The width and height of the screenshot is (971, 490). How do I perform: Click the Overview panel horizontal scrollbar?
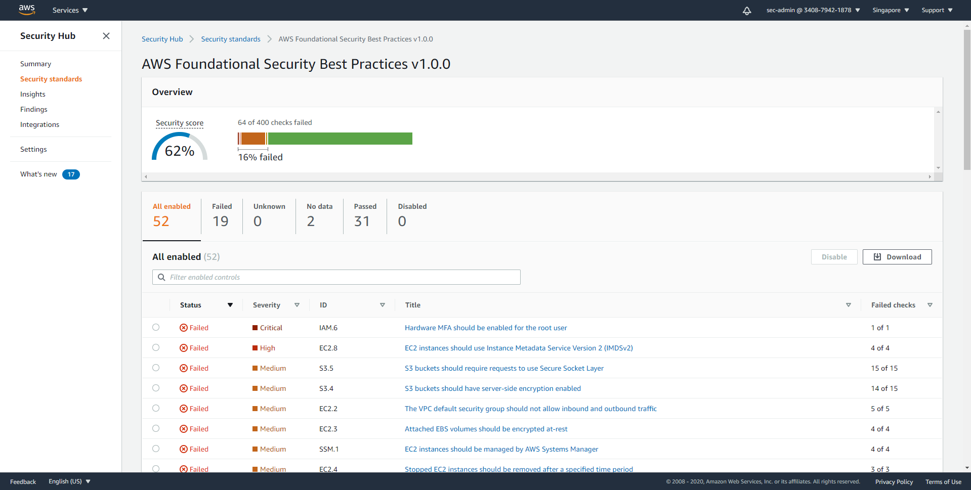pos(538,176)
